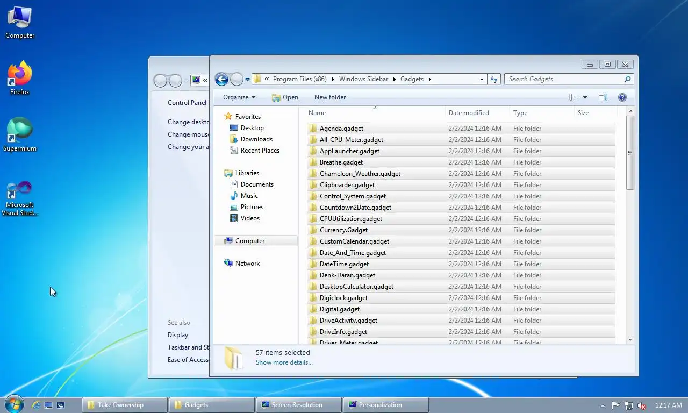Open Recent Places in navigation pane
Image resolution: width=688 pixels, height=413 pixels.
[x=260, y=151]
